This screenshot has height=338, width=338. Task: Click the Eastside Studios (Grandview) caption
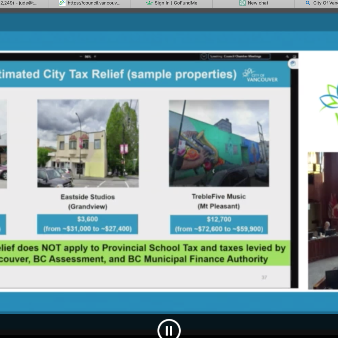[88, 202]
